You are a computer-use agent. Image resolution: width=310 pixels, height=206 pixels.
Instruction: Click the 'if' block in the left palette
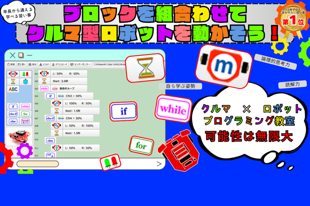(13, 106)
